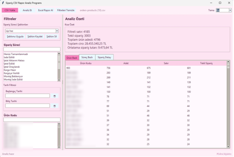Select table row with product code 993
The height and width of the screenshot is (157, 234).
coord(146,68)
